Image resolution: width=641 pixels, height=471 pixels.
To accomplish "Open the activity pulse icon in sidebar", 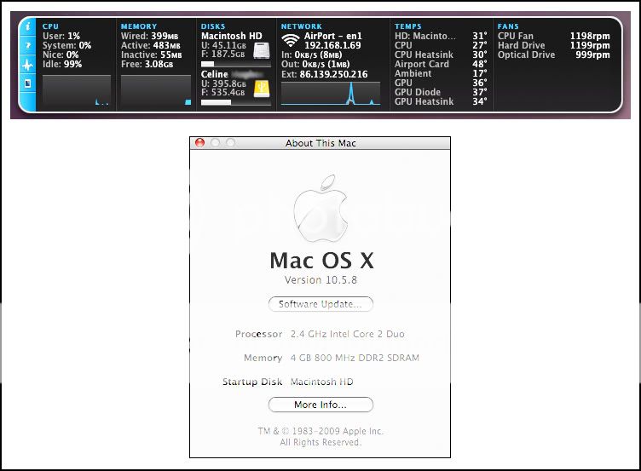I will point(27,65).
